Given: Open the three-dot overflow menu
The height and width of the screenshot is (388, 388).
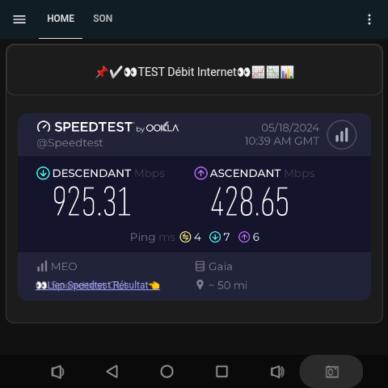Looking at the screenshot, I should (x=369, y=19).
